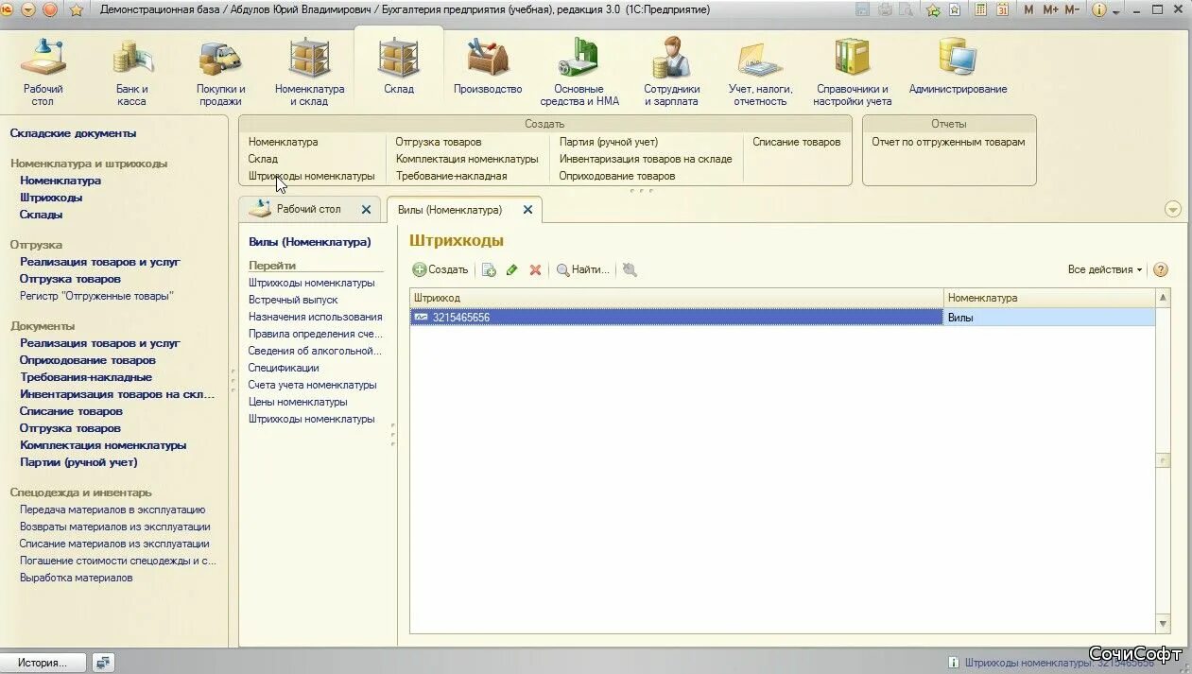1192x674 pixels.
Task: Open Списание товаров in Создать panel
Action: 796,142
